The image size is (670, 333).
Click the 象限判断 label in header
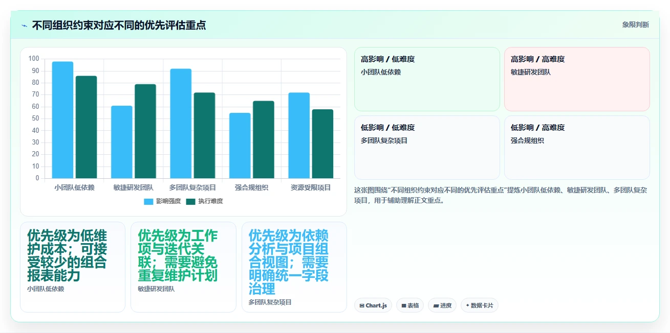636,25
